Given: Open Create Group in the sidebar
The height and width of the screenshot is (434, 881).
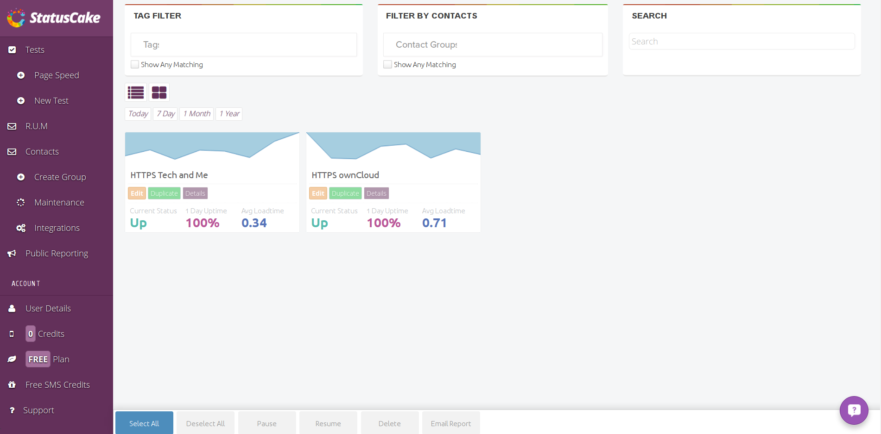Looking at the screenshot, I should pos(60,177).
